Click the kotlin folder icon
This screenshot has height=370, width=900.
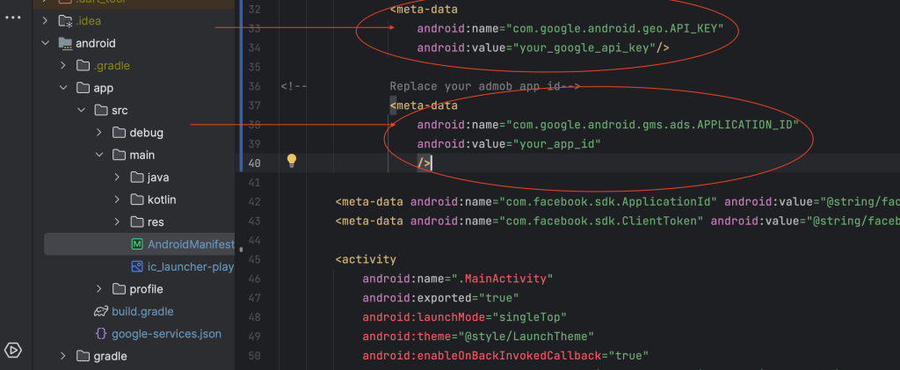[x=136, y=200]
